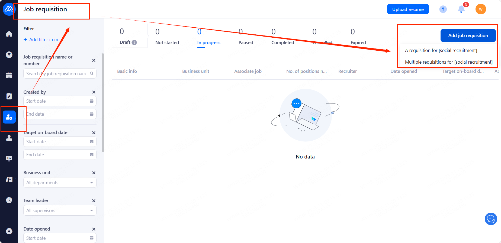Open the chat support bubble icon
Screen dimensions: 501x243
[491, 219]
